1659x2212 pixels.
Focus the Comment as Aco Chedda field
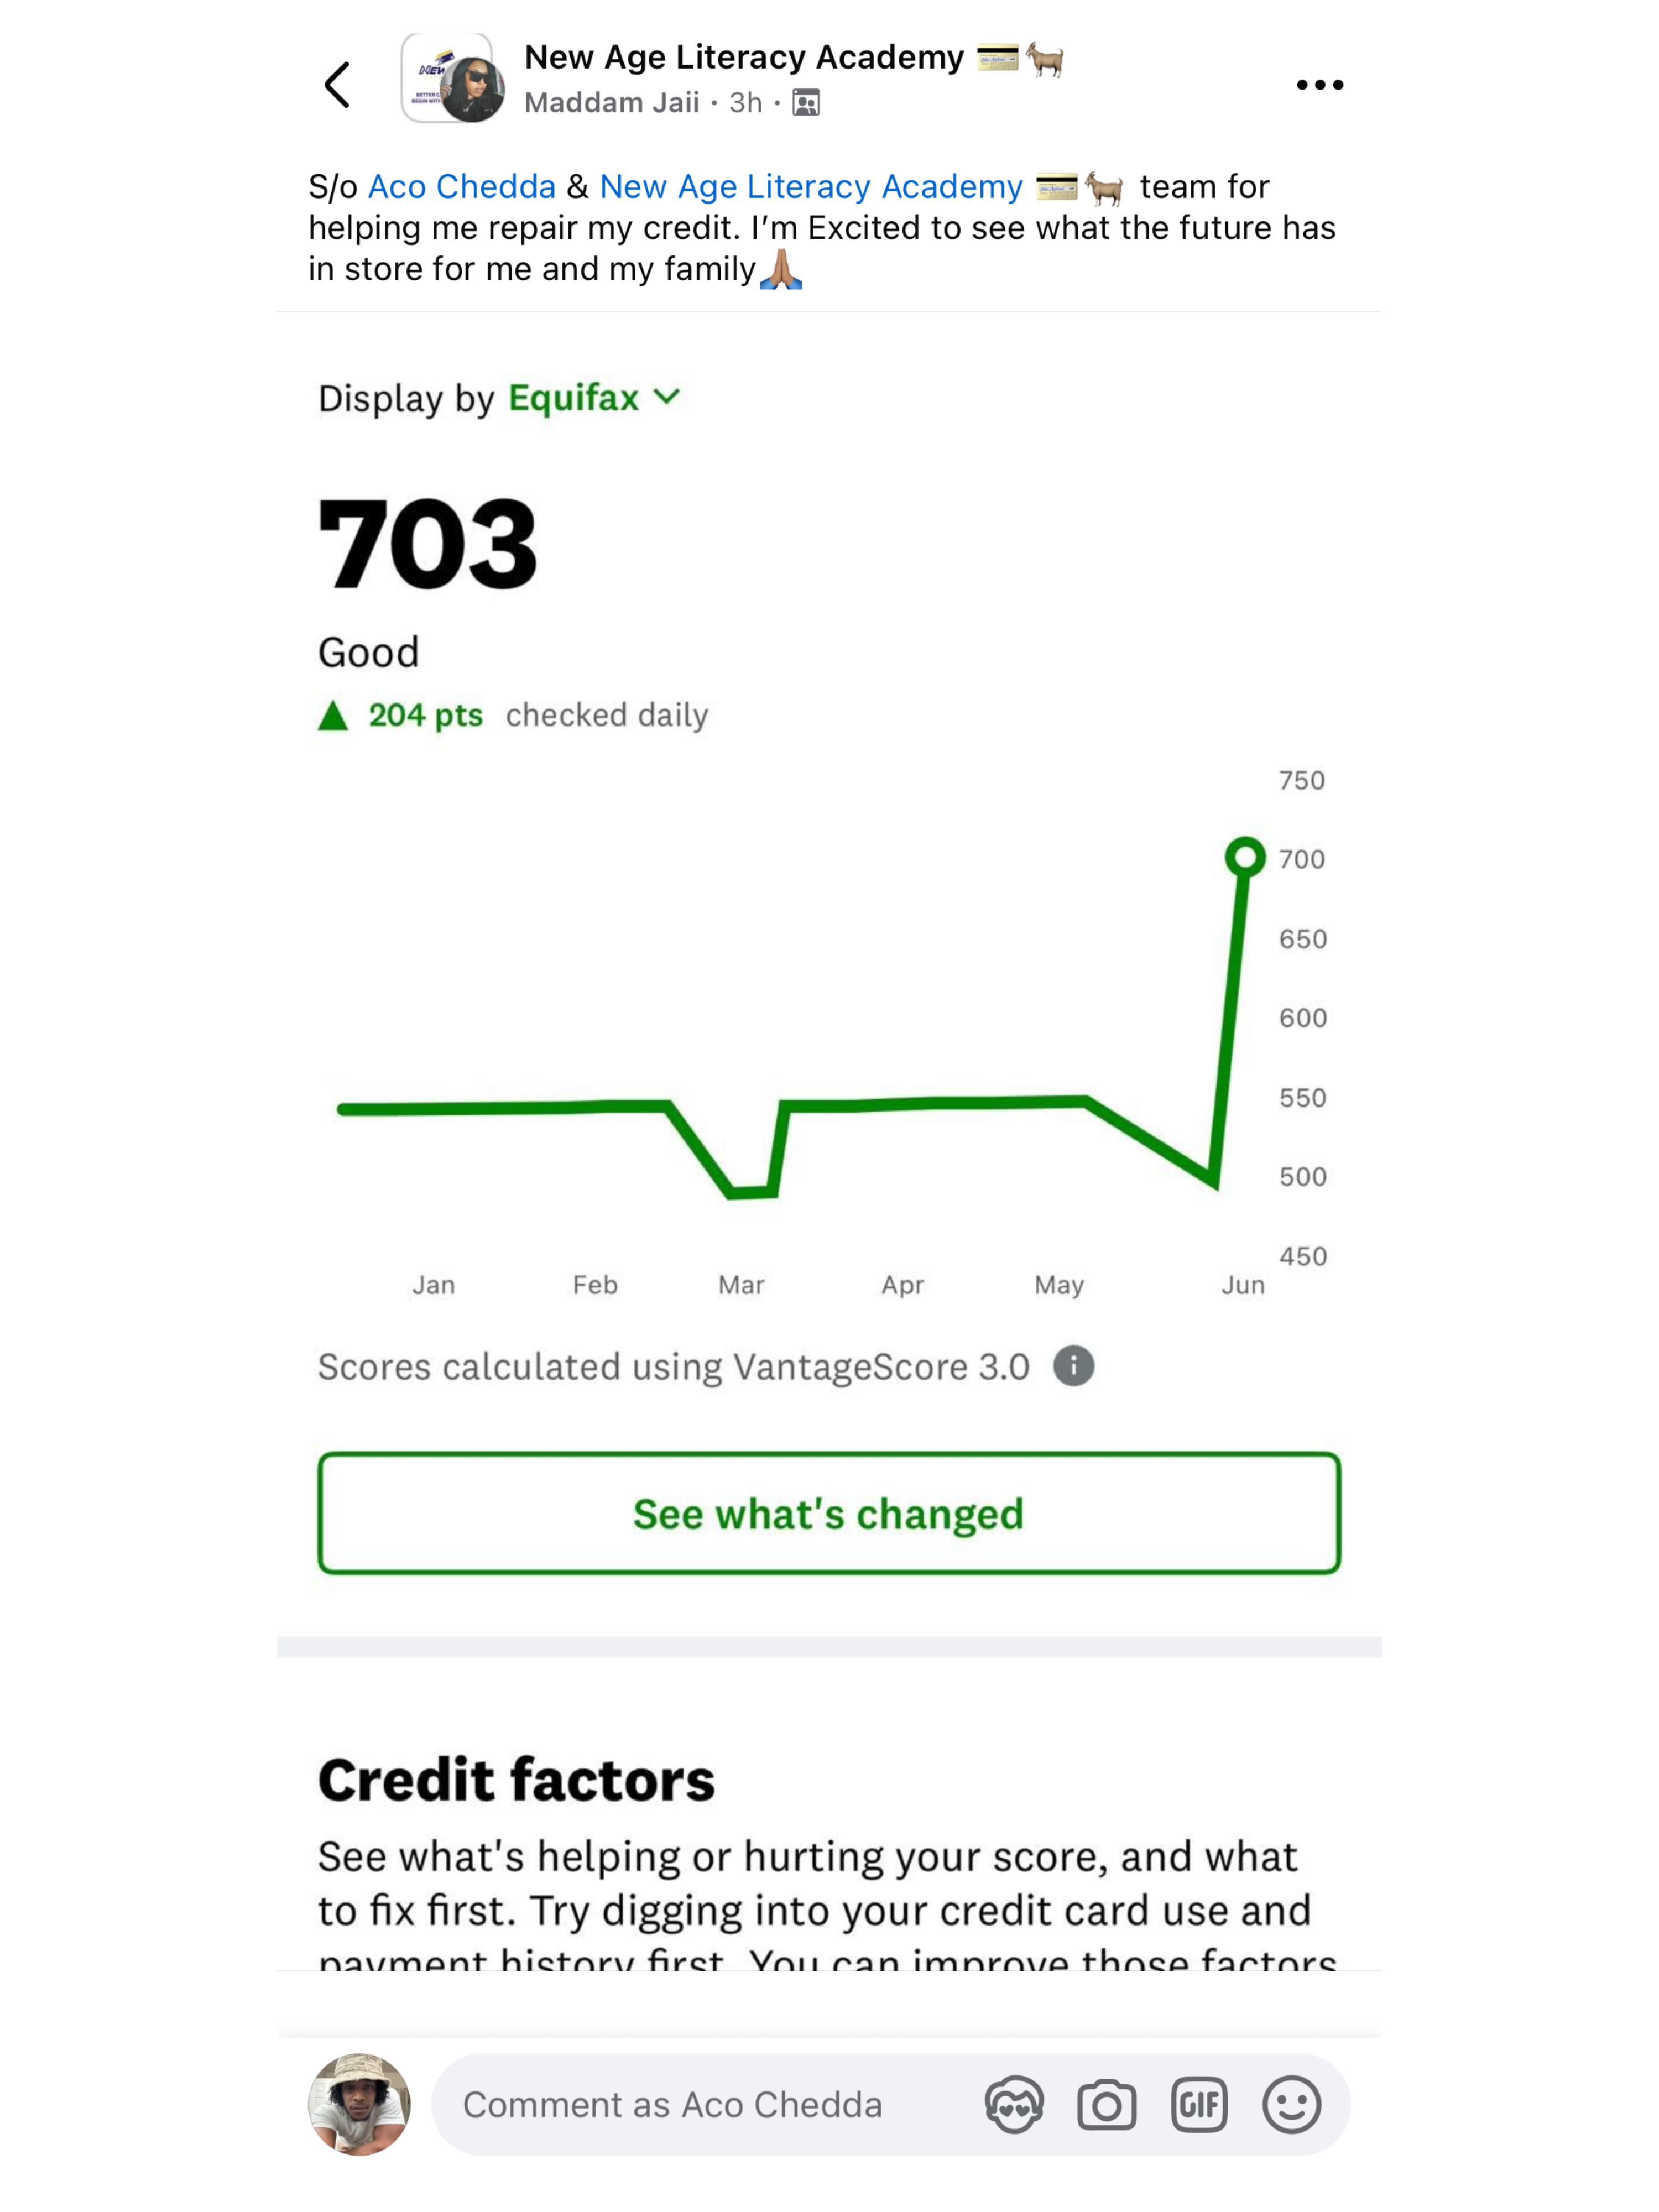pos(700,2105)
